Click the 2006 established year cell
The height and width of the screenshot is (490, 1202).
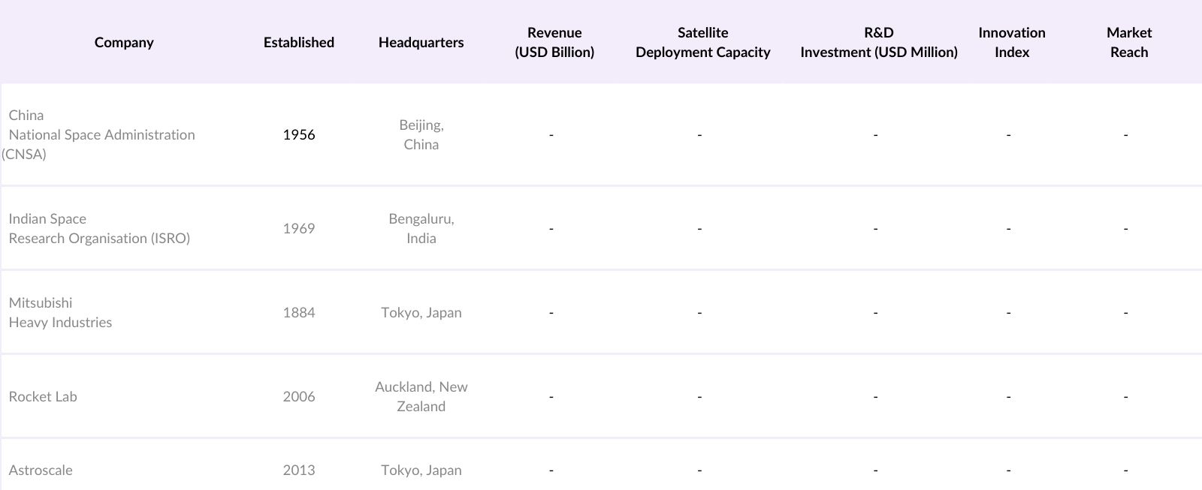298,397
